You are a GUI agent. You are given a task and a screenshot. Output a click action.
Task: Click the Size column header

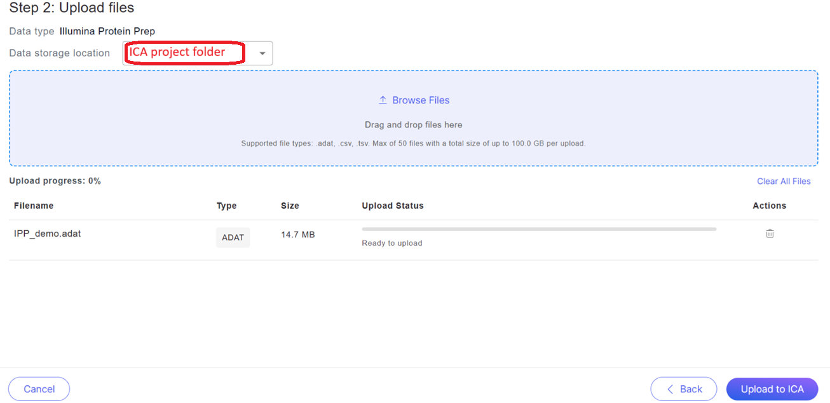coord(290,206)
